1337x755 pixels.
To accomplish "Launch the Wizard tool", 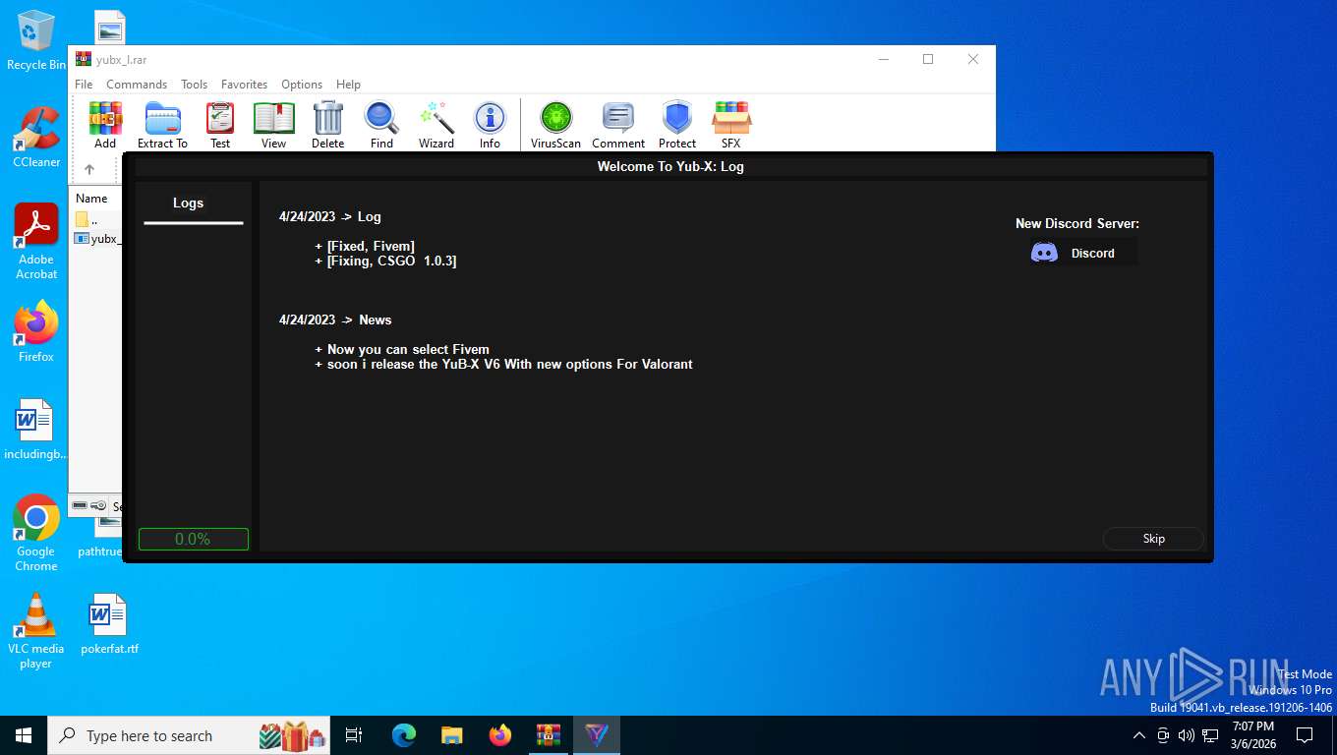I will (436, 125).
